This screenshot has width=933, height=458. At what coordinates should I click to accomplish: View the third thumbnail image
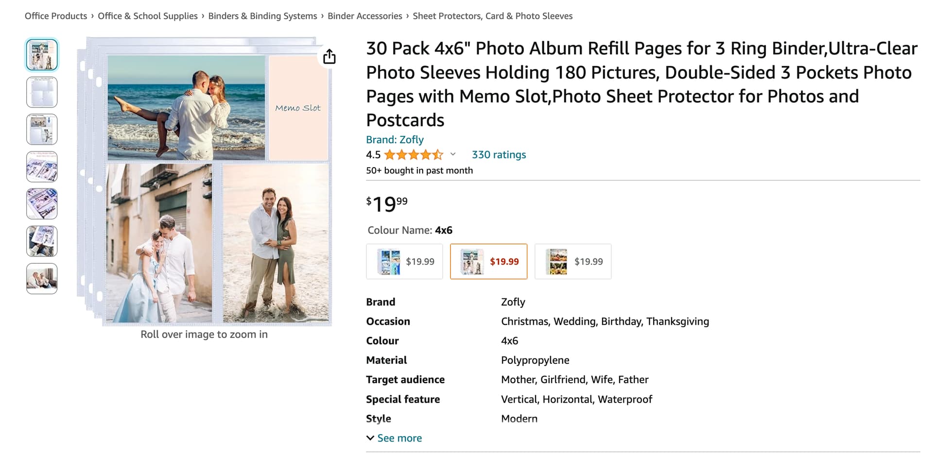[42, 130]
